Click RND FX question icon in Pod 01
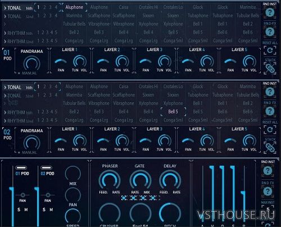The image size is (281, 227). coord(270,31)
